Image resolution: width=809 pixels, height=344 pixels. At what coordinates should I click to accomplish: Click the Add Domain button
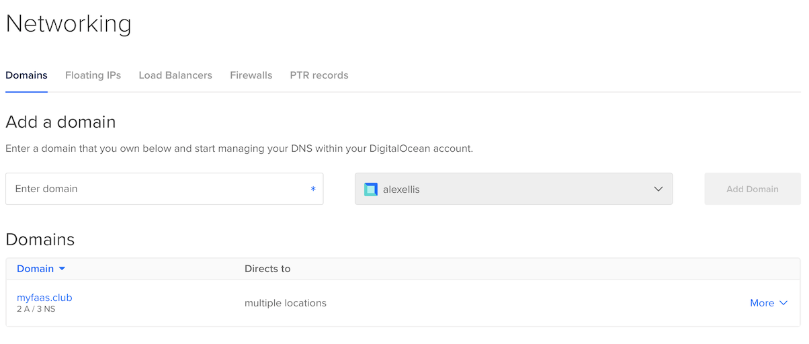753,189
